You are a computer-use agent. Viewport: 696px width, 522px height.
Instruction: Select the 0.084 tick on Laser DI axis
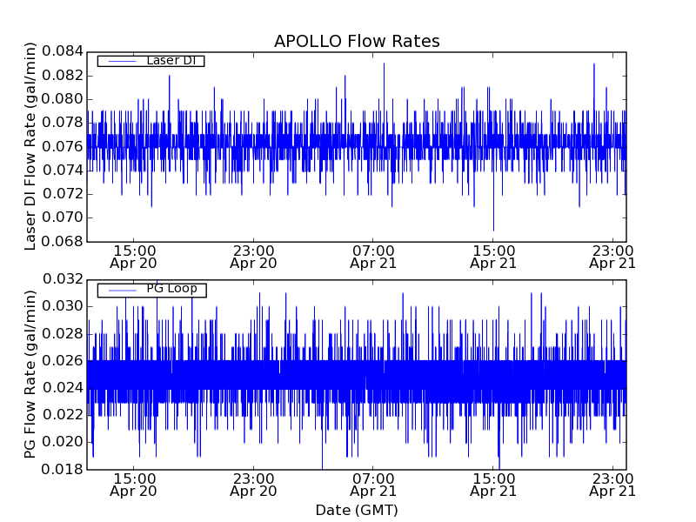pyautogui.click(x=63, y=51)
